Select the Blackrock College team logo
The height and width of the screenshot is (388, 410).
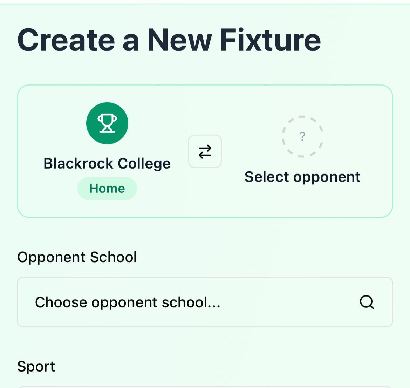[x=107, y=123]
